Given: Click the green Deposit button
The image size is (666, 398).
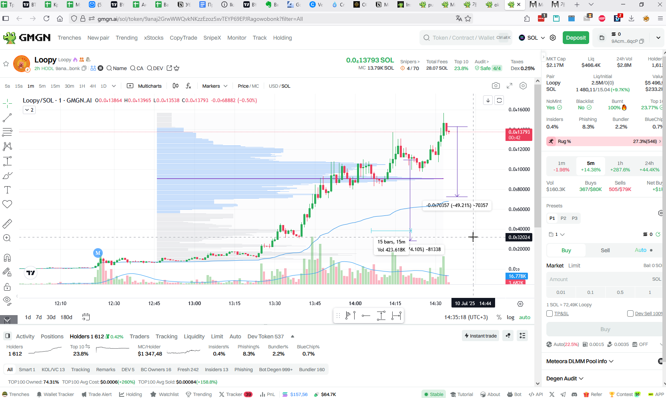Looking at the screenshot, I should (x=576, y=38).
